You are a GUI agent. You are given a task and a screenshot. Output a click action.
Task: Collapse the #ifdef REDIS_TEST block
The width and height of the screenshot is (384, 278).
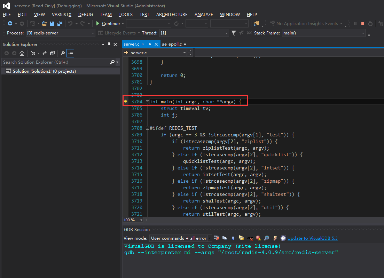click(147, 128)
